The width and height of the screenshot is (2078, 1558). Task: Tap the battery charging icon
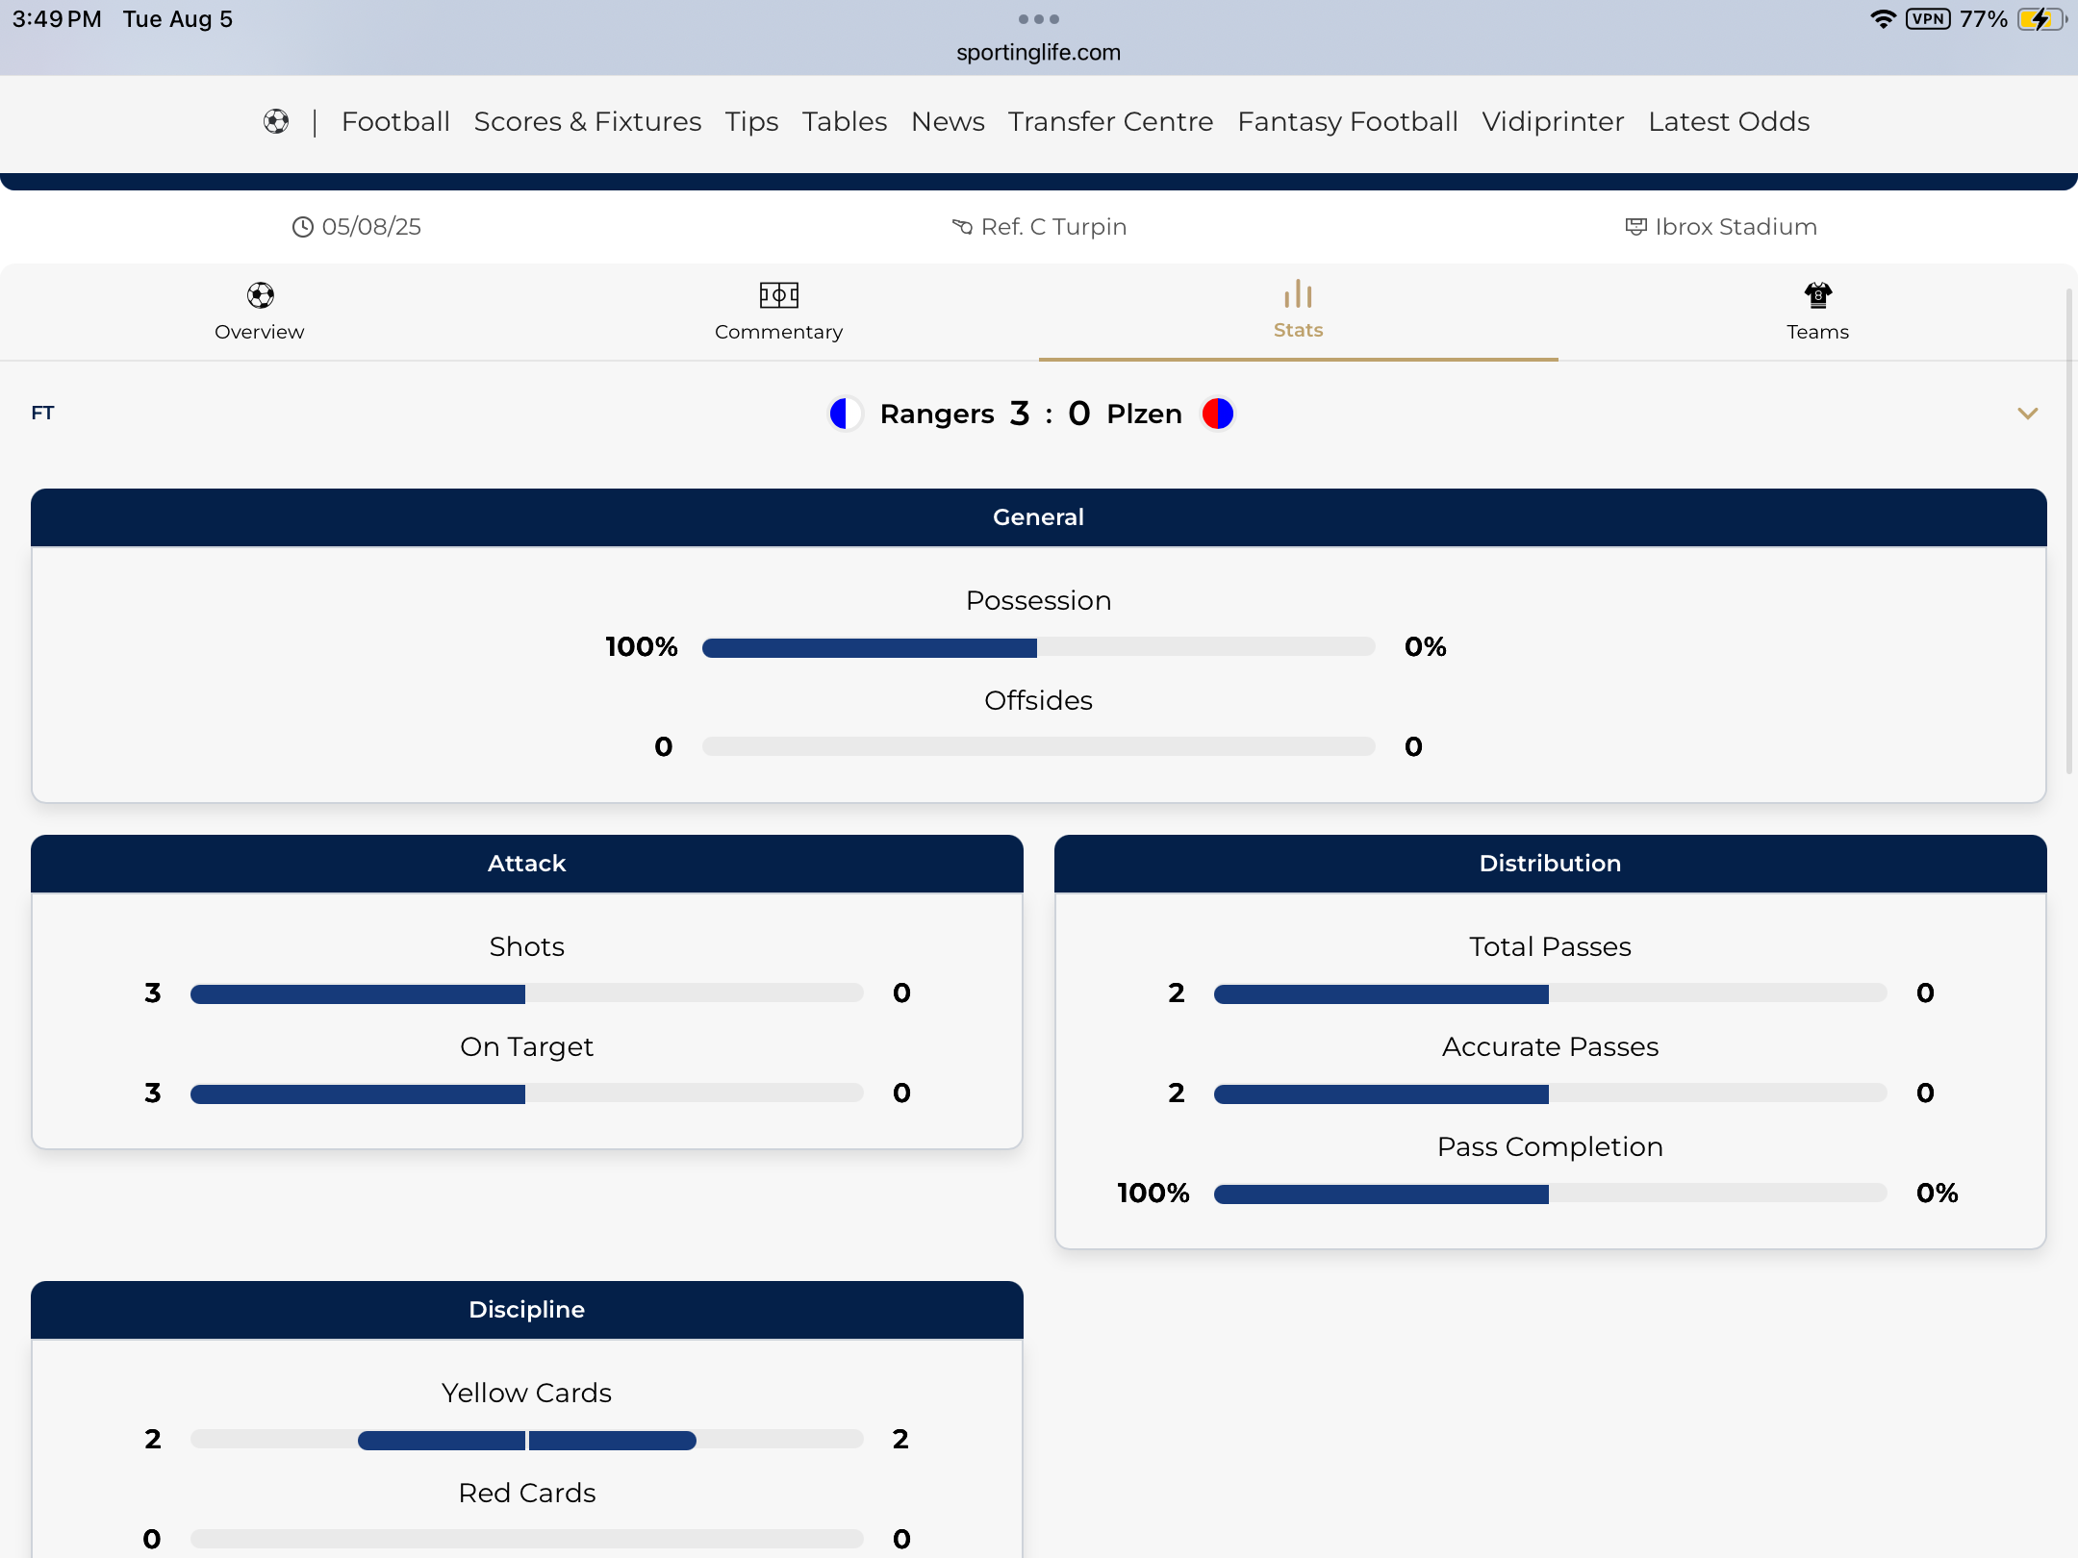(x=2040, y=19)
